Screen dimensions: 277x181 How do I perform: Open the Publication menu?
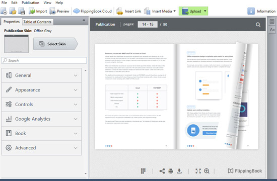[x=30, y=3]
